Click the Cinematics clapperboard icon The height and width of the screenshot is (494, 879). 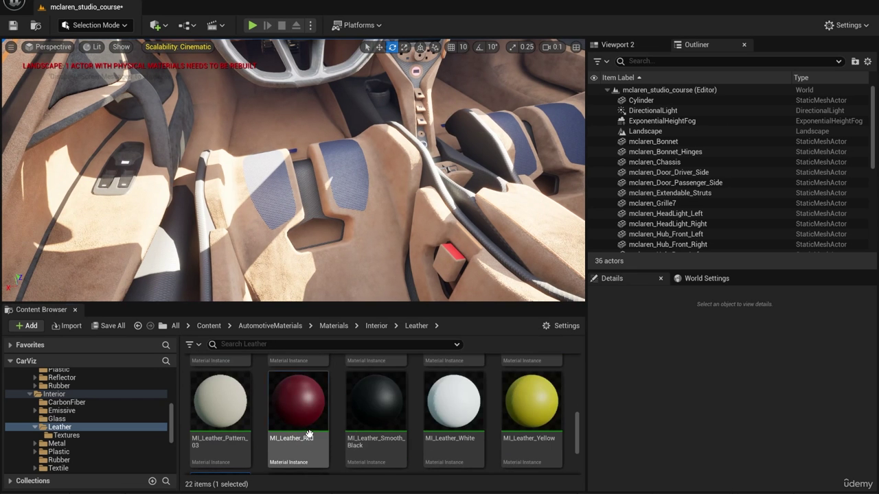[x=216, y=25]
